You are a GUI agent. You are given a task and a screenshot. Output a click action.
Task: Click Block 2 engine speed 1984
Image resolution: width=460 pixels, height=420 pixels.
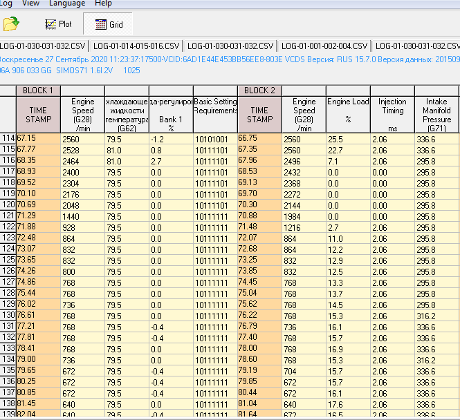click(304, 216)
